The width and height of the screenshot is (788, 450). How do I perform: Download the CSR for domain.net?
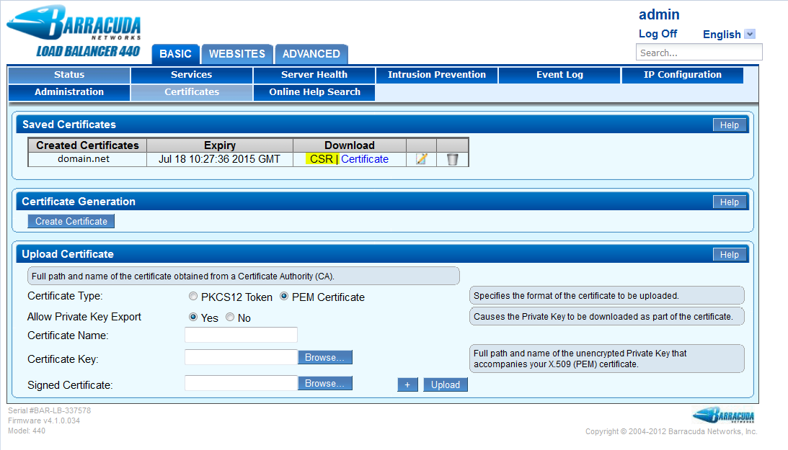[x=321, y=159]
